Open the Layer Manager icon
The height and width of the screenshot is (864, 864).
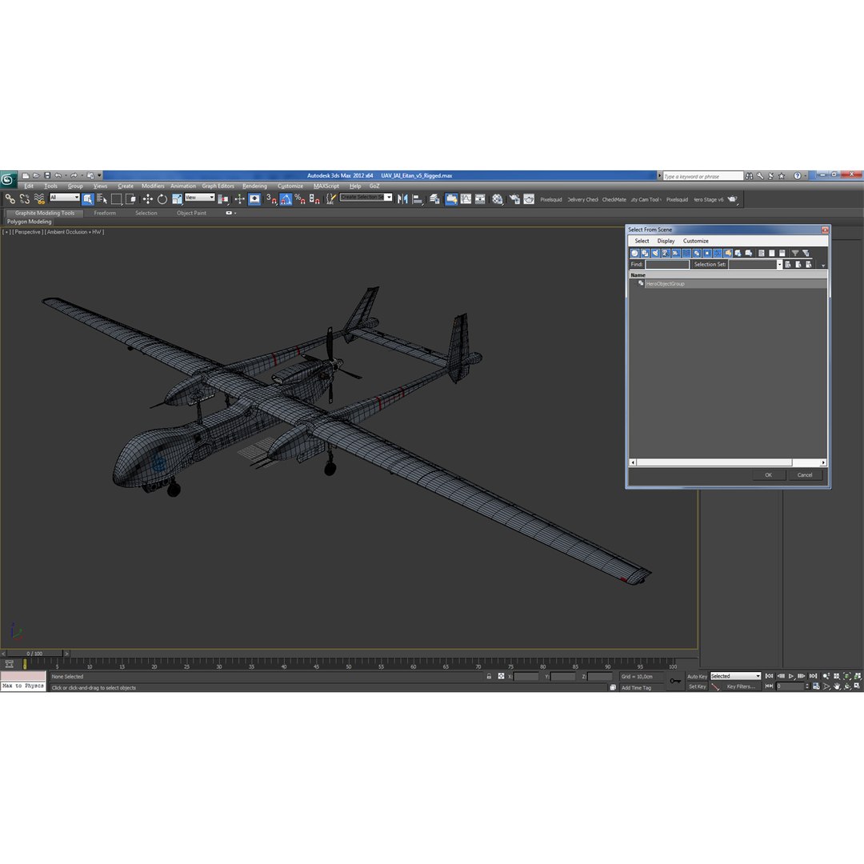(x=434, y=199)
